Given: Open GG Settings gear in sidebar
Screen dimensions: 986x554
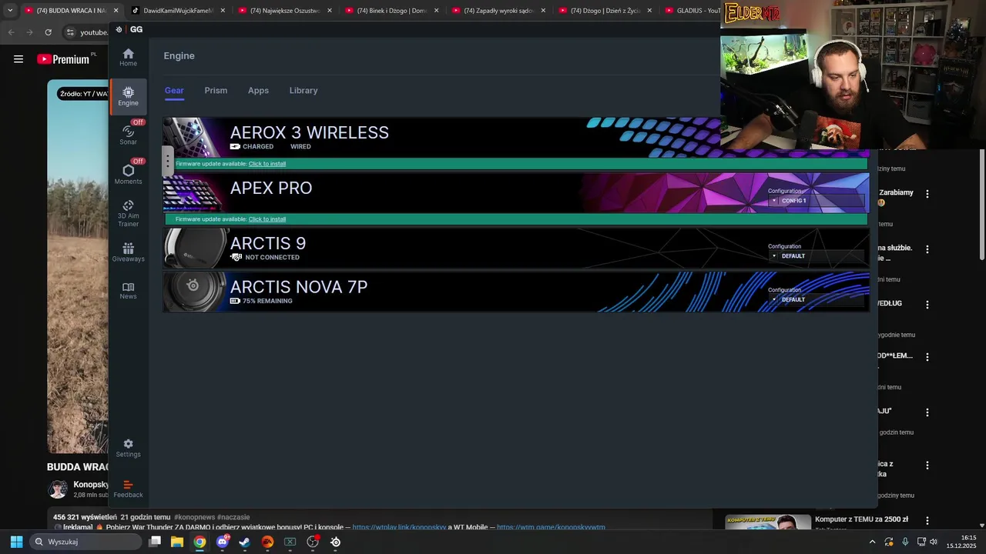Looking at the screenshot, I should click(128, 448).
